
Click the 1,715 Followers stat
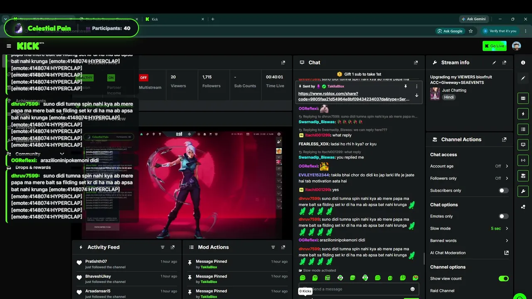(x=212, y=81)
